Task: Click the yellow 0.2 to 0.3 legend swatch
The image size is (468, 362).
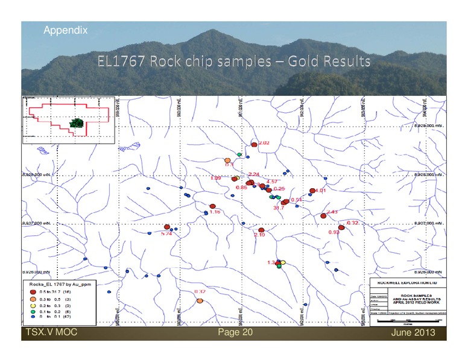Action: coord(33,306)
